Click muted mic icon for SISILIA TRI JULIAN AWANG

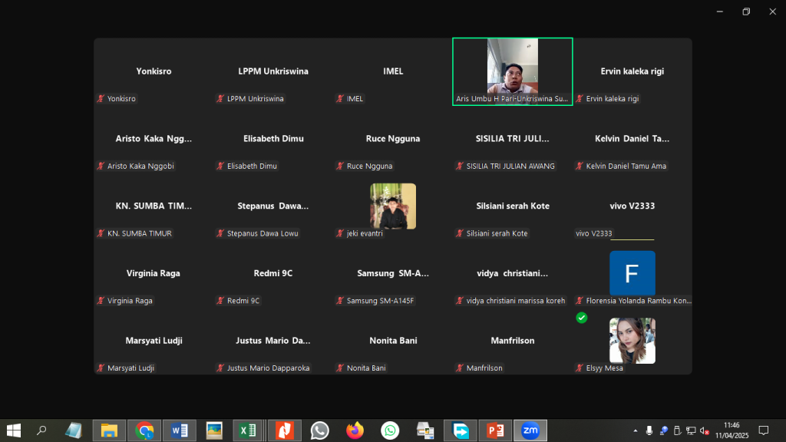pos(460,166)
